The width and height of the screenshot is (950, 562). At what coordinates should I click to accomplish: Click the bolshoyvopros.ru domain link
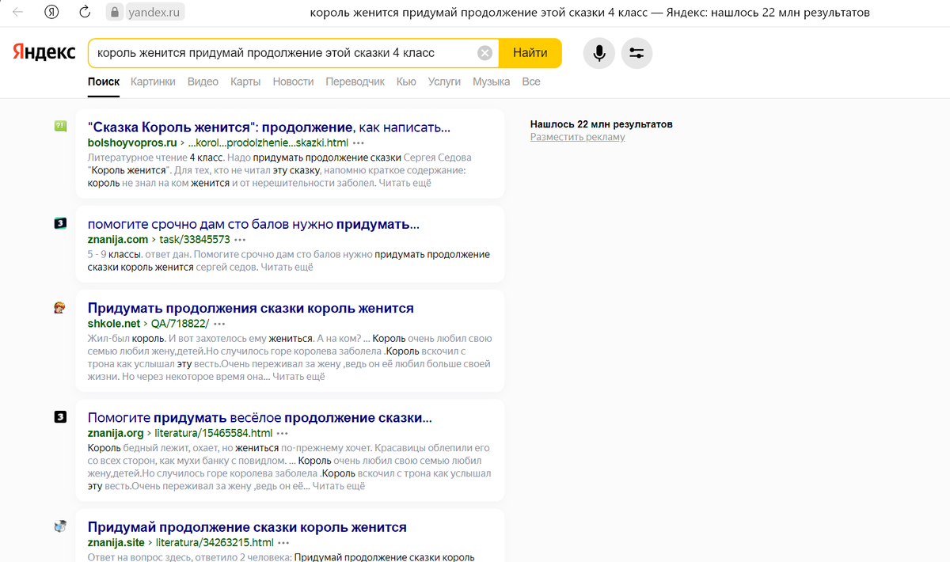132,143
